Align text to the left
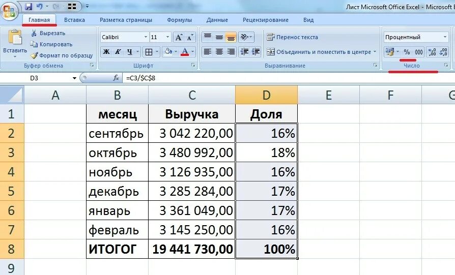 tap(208, 52)
